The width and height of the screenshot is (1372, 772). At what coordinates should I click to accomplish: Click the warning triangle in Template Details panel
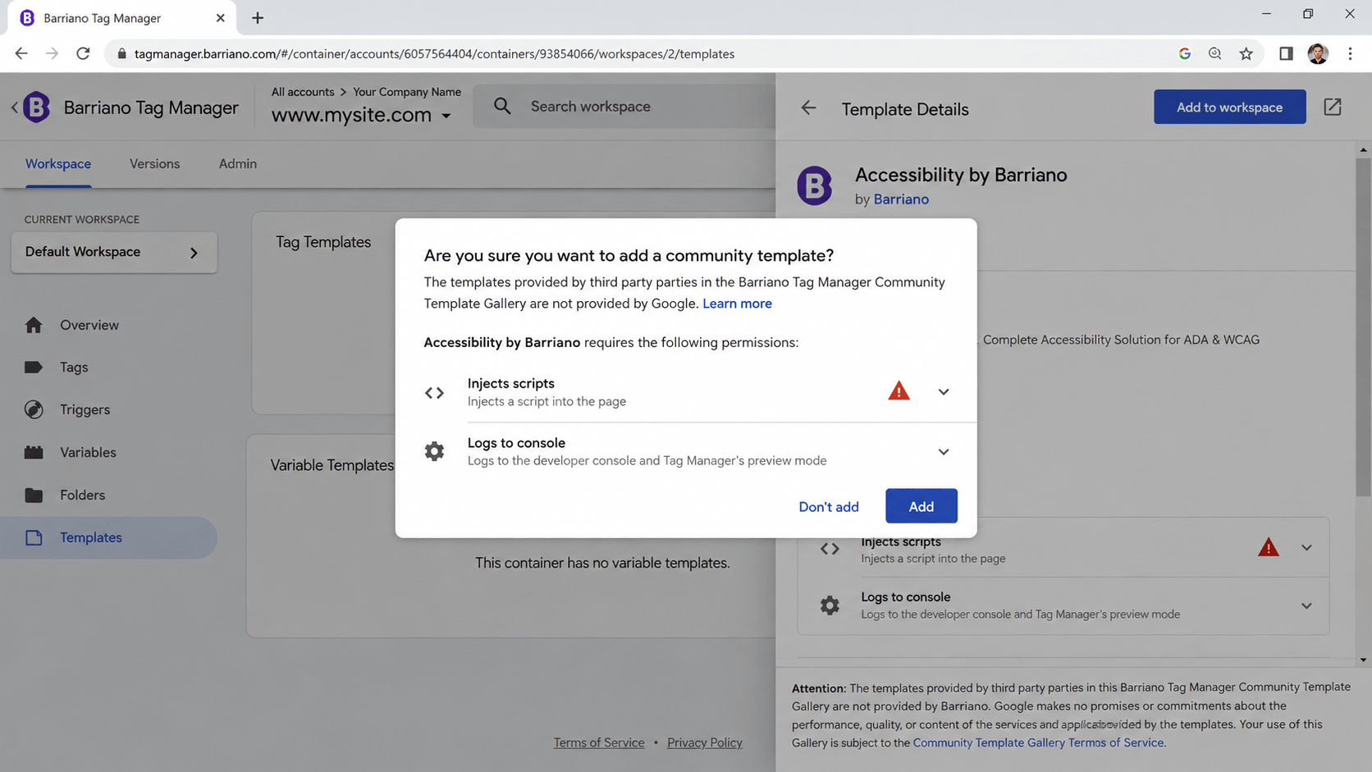point(1268,546)
